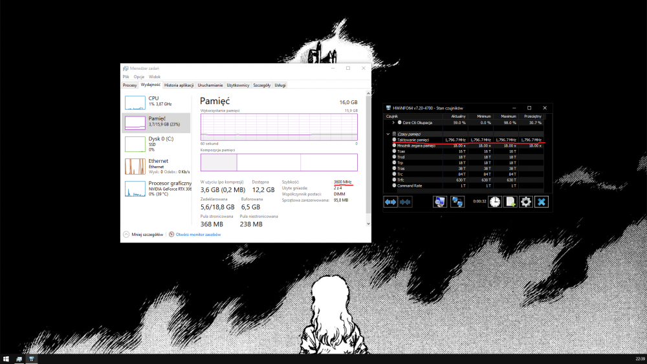Viewport: 647px width, 364px height.
Task: Click the sensor icon beside Core C6 Okupacja
Action: point(399,122)
